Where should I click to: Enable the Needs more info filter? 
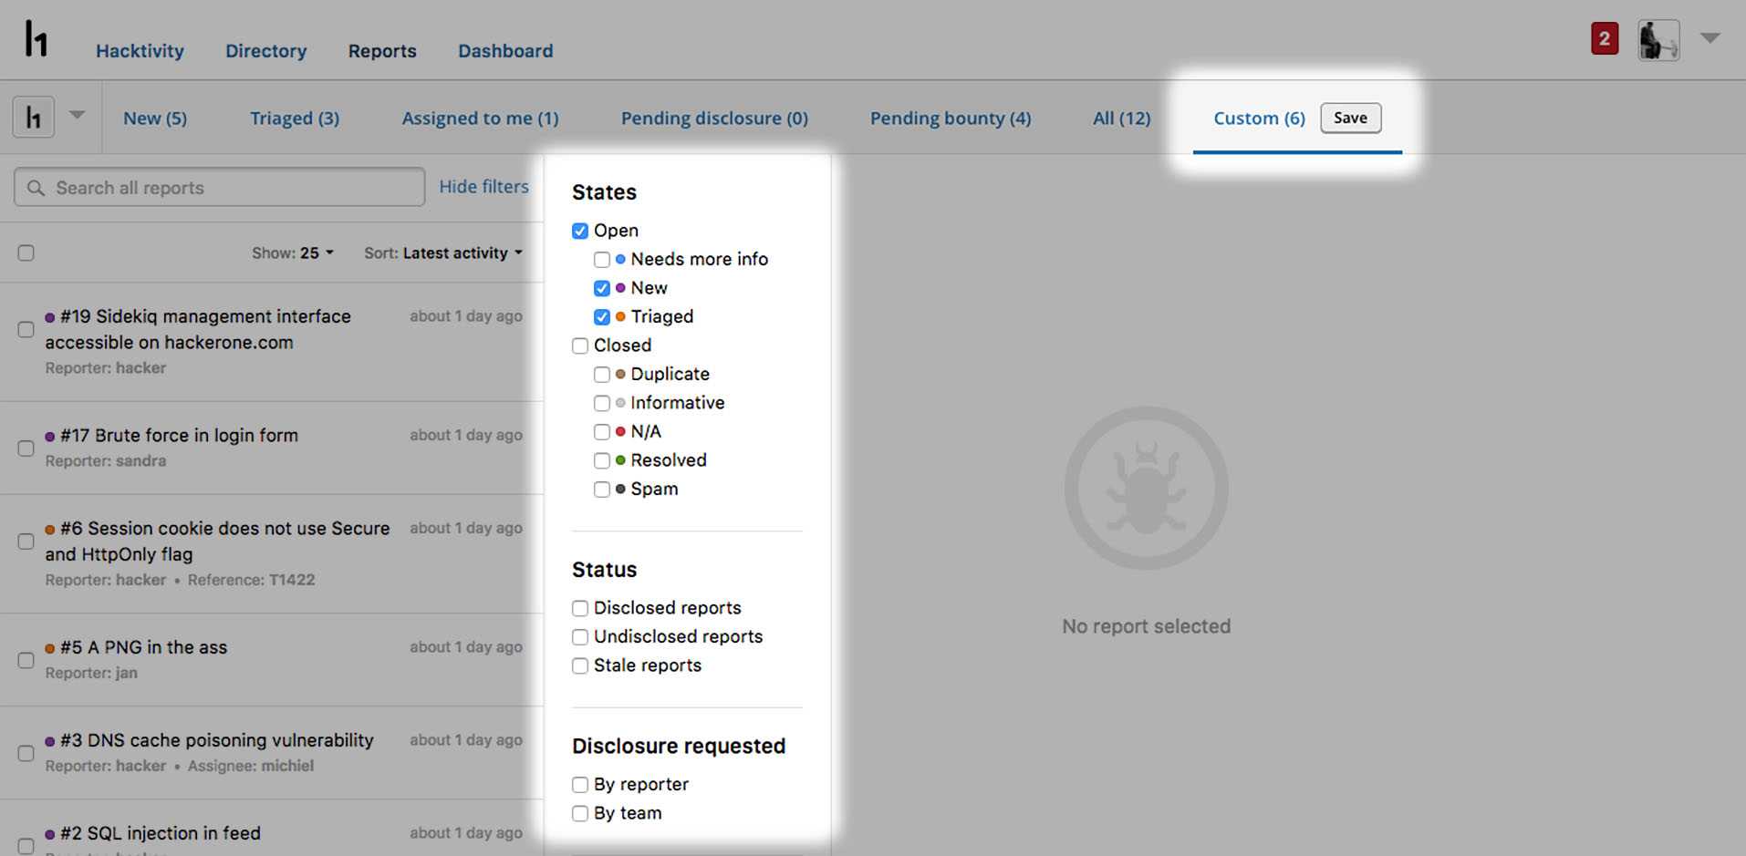[x=602, y=260]
